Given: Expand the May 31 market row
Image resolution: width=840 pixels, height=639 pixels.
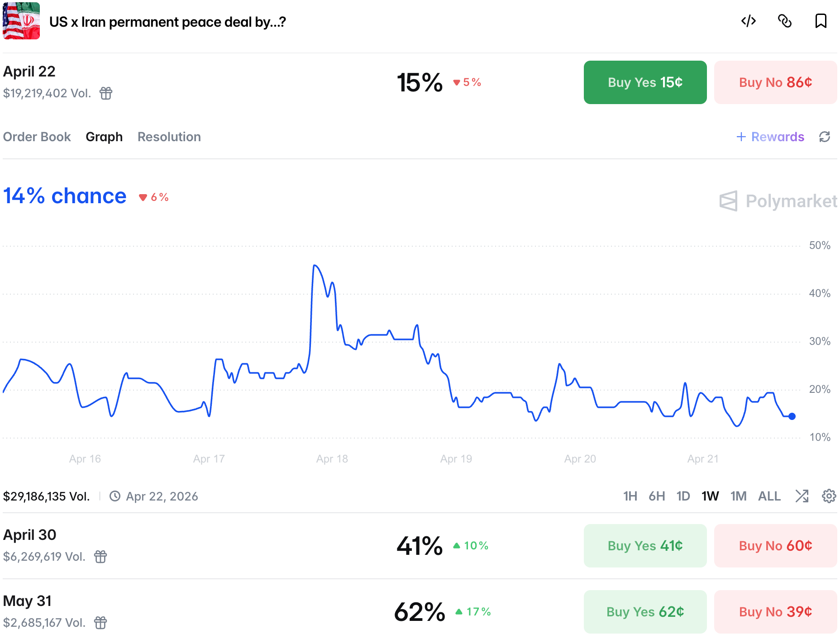Looking at the screenshot, I should 272,611.
